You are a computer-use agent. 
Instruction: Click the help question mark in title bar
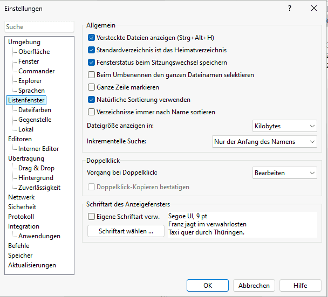coord(290,8)
